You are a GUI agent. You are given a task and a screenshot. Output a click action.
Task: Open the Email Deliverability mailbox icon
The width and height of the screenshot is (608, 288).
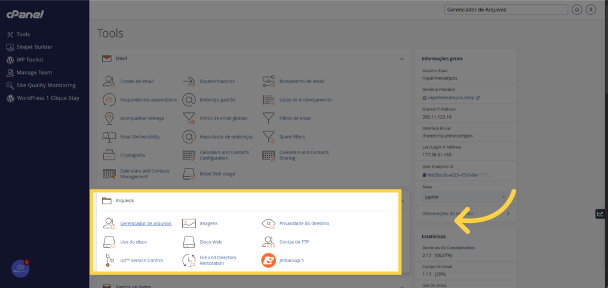[109, 137]
